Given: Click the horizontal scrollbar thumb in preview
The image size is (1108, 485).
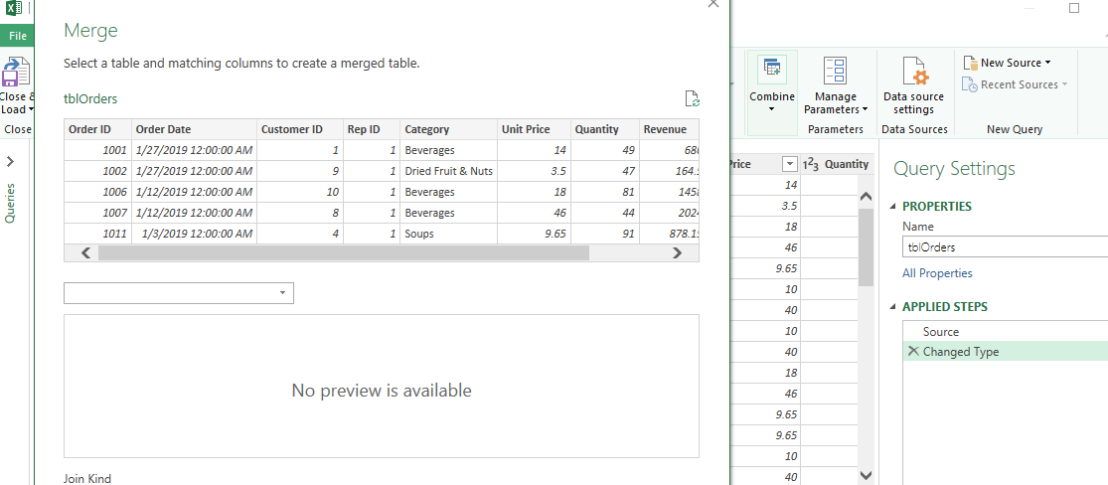Looking at the screenshot, I should [344, 253].
